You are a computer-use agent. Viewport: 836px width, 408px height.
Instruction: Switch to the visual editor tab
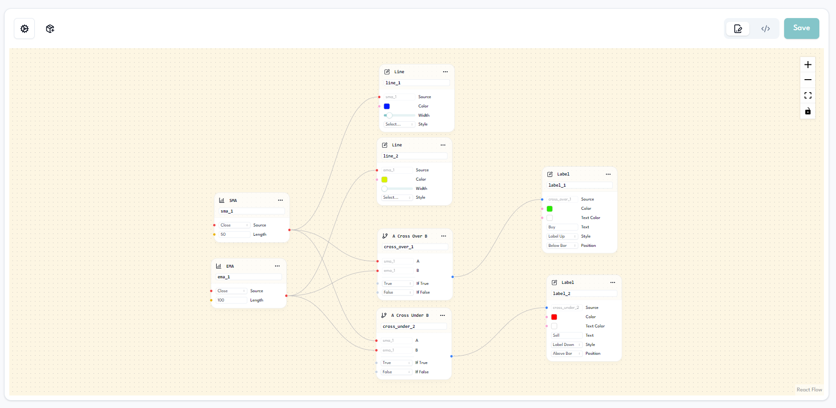tap(738, 29)
